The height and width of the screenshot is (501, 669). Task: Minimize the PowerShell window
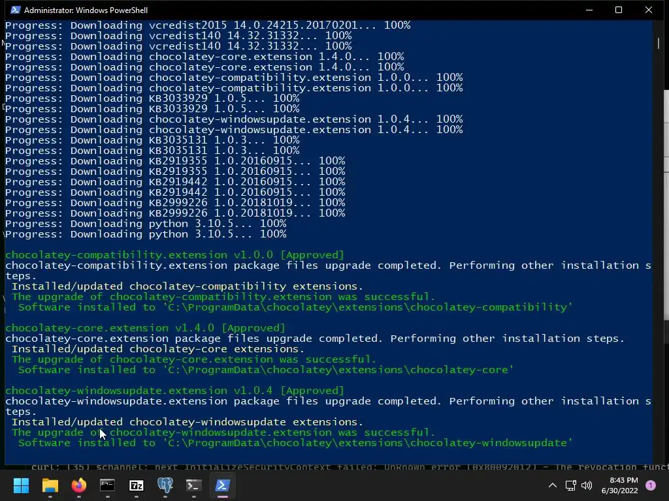tap(589, 10)
